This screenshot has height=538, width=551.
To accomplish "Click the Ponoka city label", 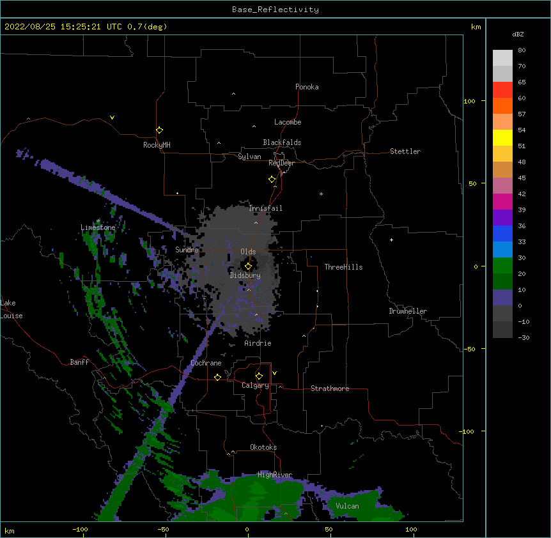I will tap(307, 87).
